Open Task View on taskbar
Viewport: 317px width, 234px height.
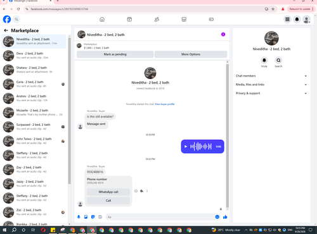pos(33,230)
